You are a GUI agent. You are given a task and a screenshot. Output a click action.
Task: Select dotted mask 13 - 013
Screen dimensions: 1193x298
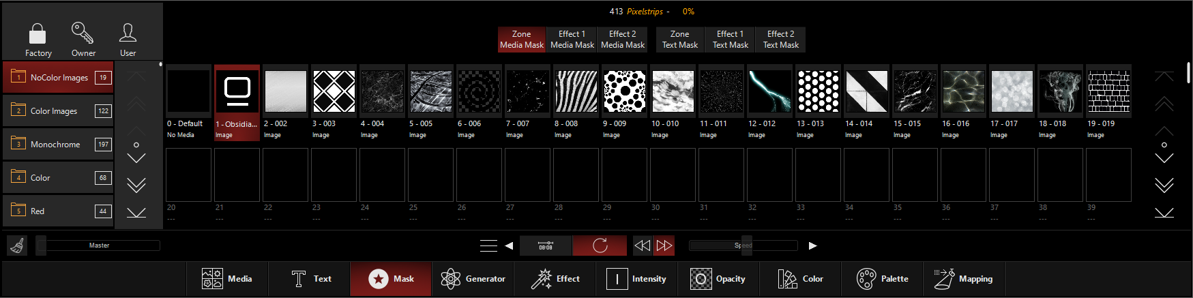coord(819,102)
